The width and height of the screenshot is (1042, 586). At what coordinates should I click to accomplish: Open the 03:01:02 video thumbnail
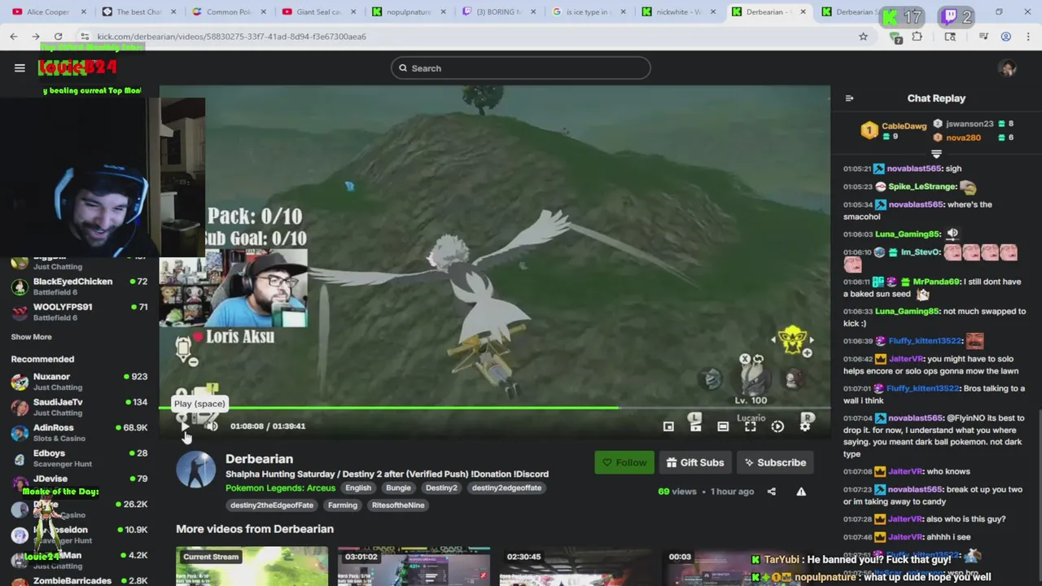tap(414, 566)
